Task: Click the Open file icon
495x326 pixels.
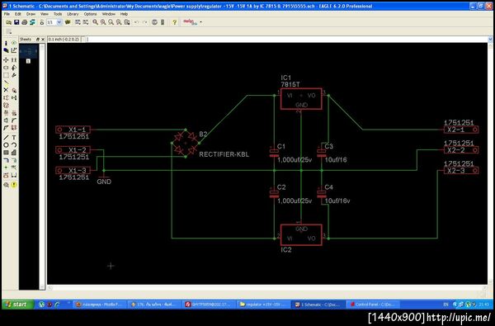Action: 8,22
